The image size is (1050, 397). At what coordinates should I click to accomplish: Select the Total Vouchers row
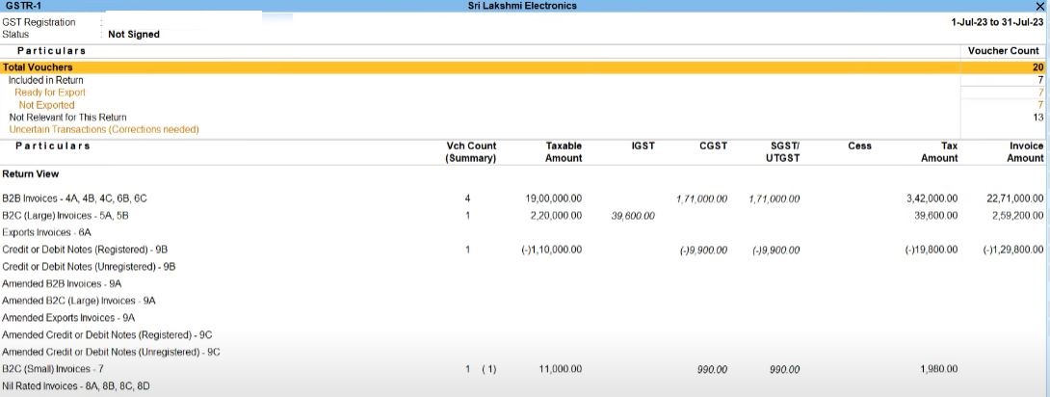point(38,67)
